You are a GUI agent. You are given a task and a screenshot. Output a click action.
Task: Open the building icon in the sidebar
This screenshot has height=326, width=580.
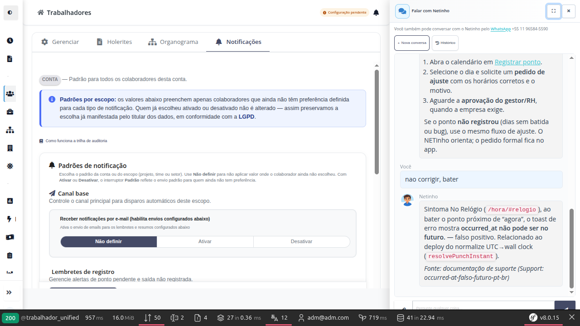pos(10,148)
